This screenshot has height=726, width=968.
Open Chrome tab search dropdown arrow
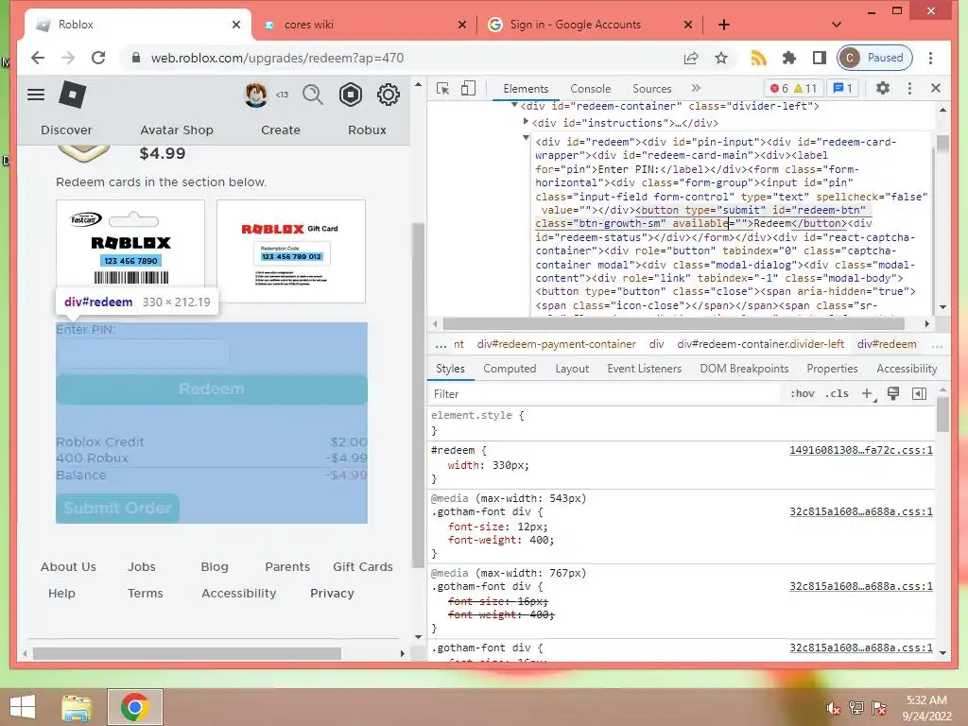837,25
